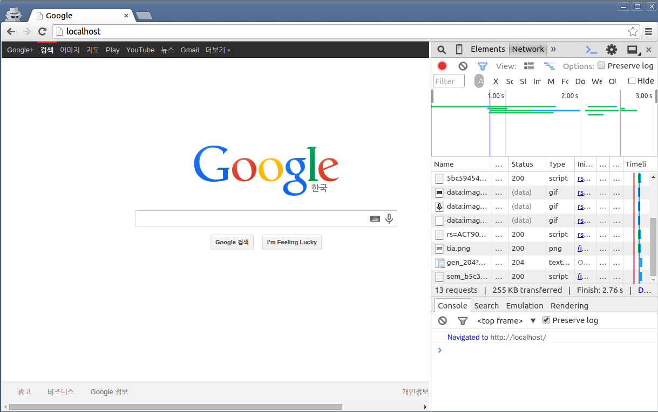The width and height of the screenshot is (658, 412).
Task: Filter network requests by XHR
Action: (x=496, y=81)
